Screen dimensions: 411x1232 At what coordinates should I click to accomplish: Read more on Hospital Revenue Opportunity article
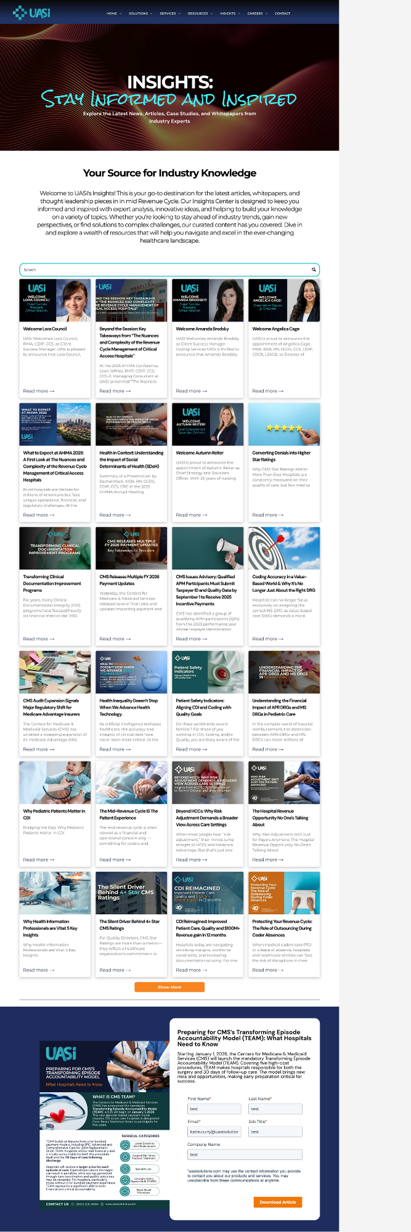tap(267, 860)
